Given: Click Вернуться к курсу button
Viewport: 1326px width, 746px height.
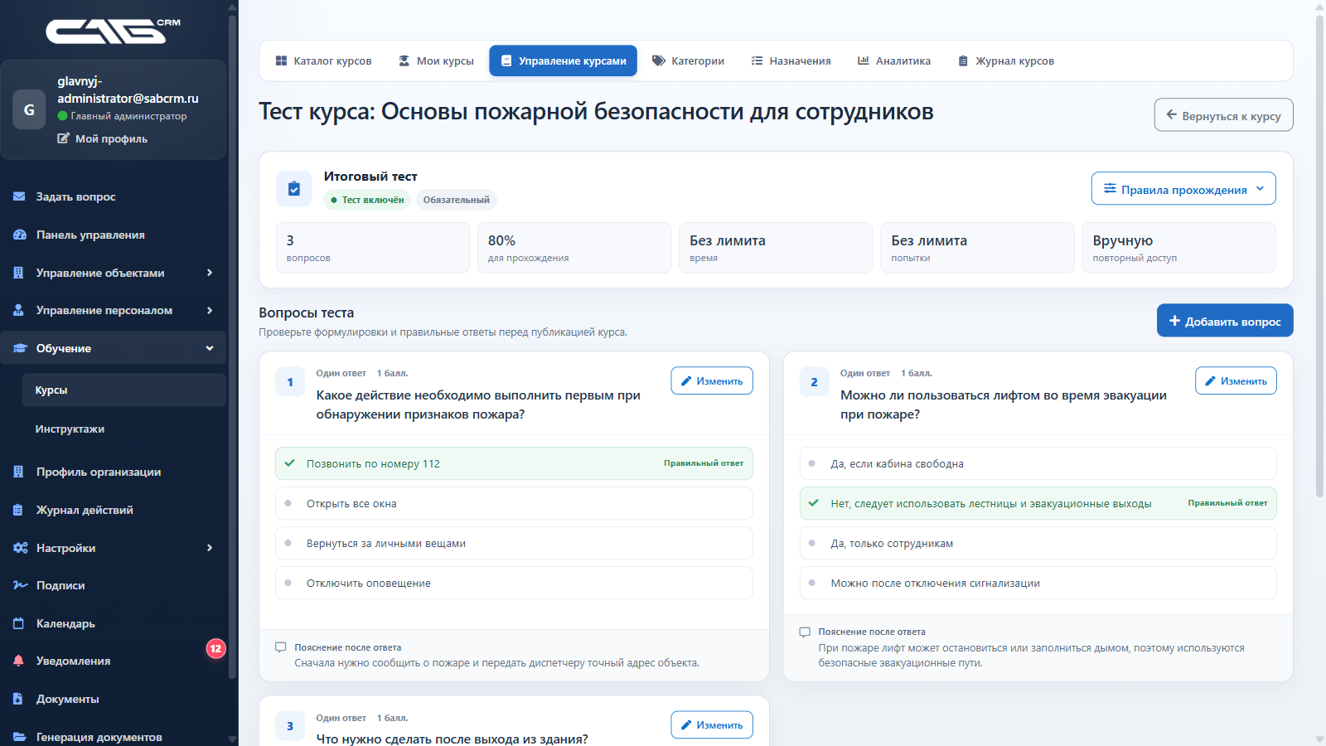Looking at the screenshot, I should pyautogui.click(x=1223, y=115).
